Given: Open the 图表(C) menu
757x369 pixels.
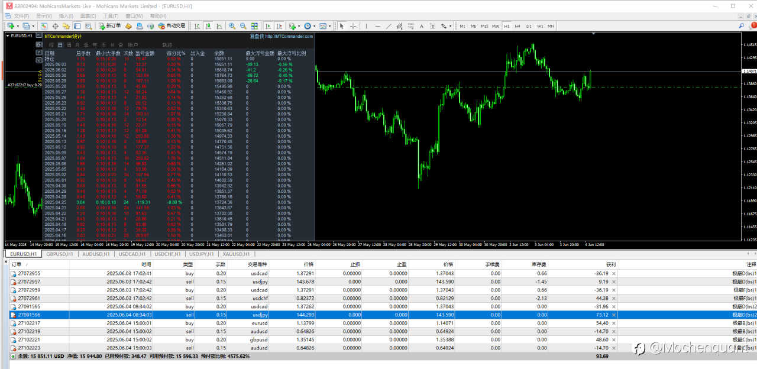Looking at the screenshot, I should pyautogui.click(x=88, y=16).
